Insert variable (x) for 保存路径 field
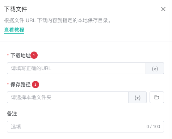The width and height of the screenshot is (172, 139). click(138, 97)
